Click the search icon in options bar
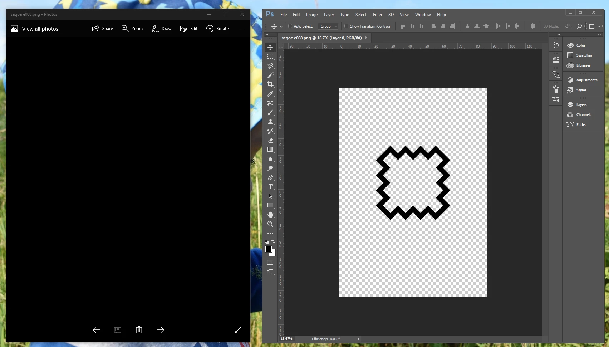The width and height of the screenshot is (609, 347). point(579,26)
